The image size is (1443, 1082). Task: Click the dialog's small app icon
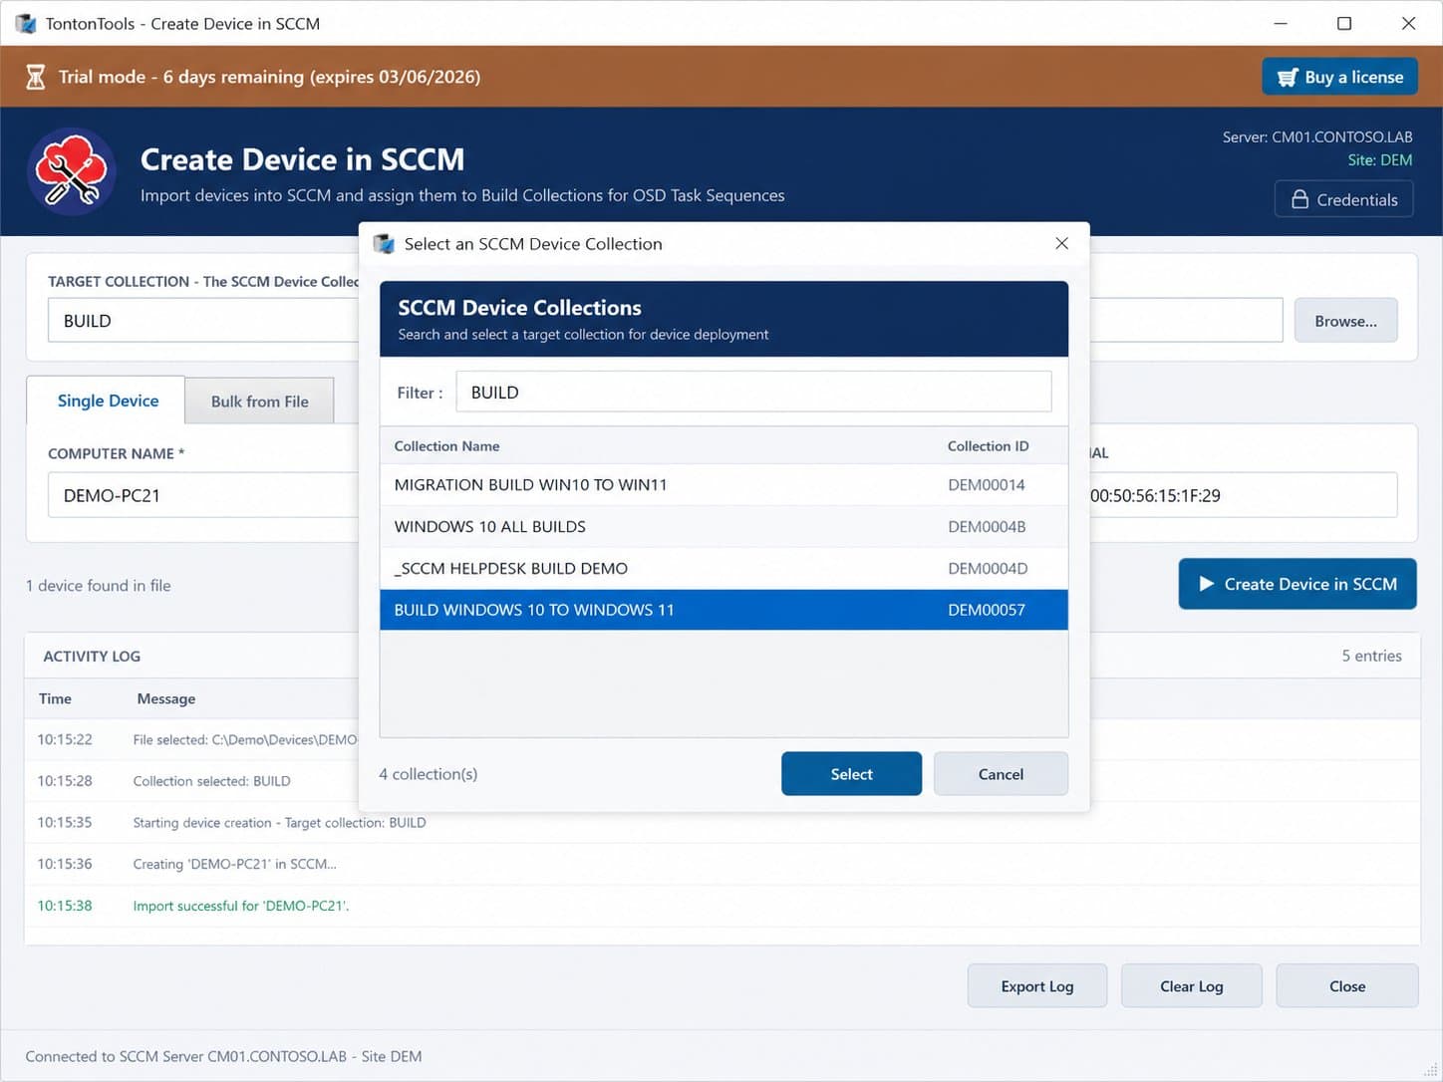tap(384, 244)
